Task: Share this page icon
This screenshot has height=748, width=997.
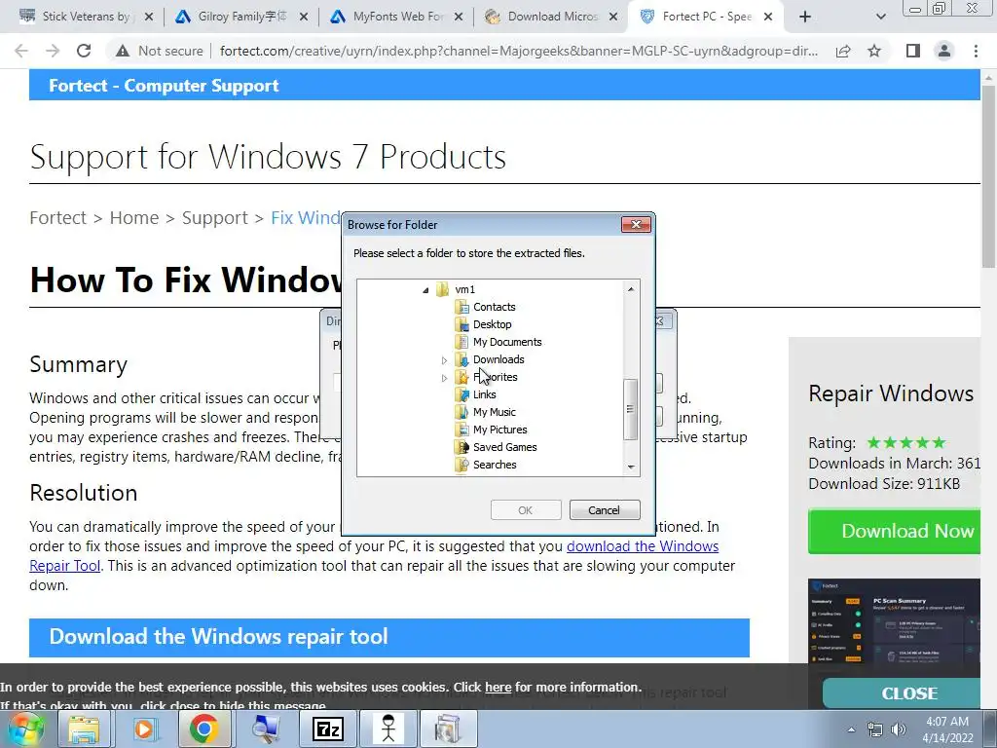Action: coord(843,51)
